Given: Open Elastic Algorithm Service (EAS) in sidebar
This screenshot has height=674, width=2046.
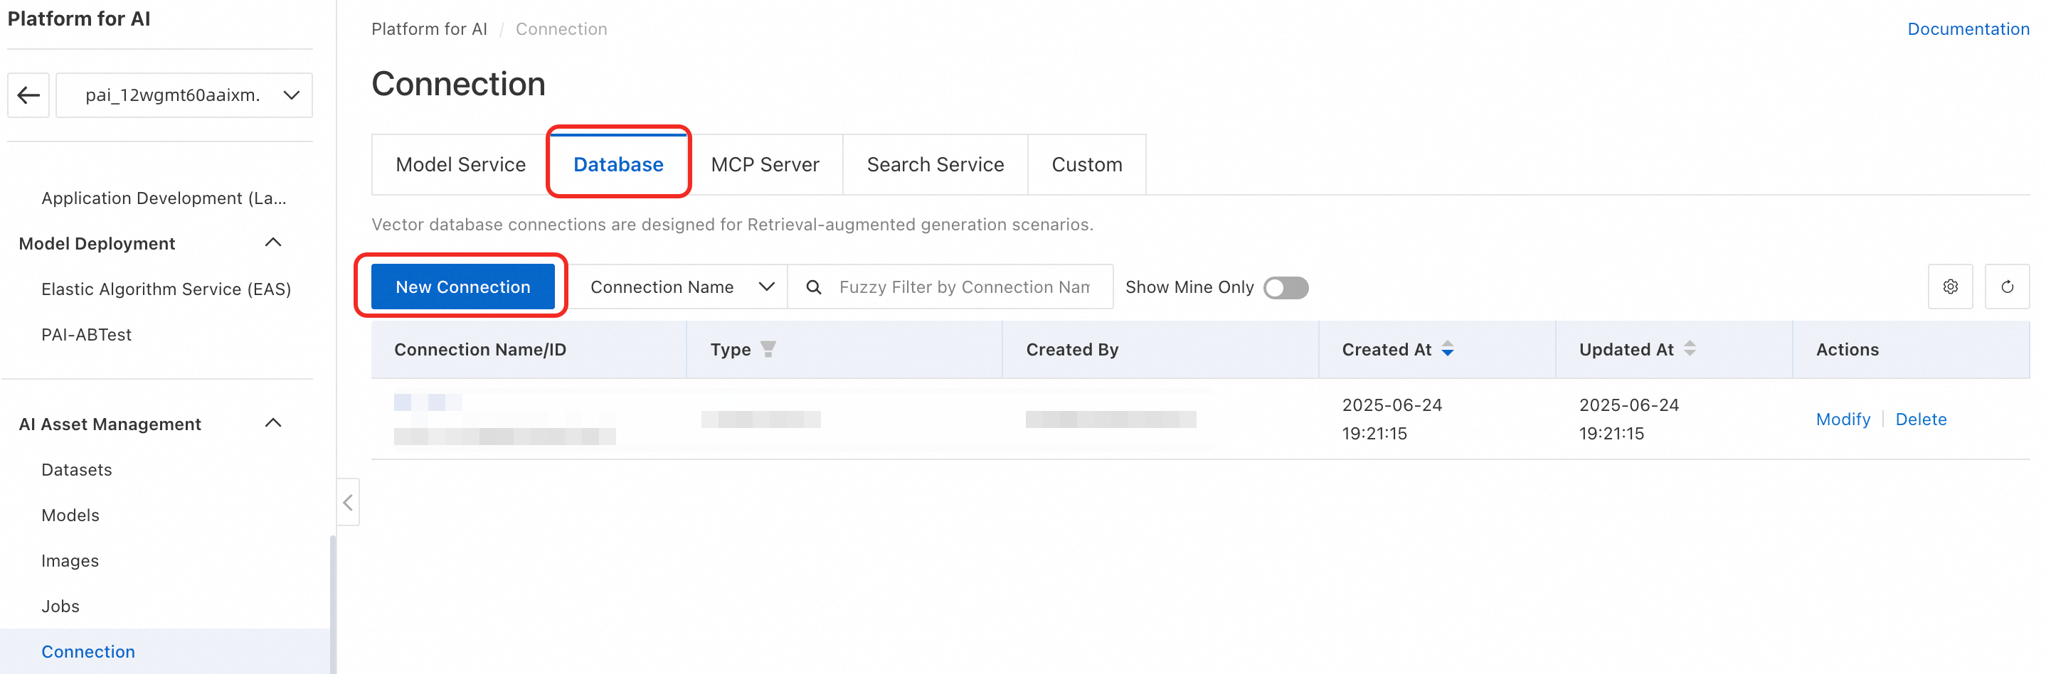Looking at the screenshot, I should tap(166, 289).
